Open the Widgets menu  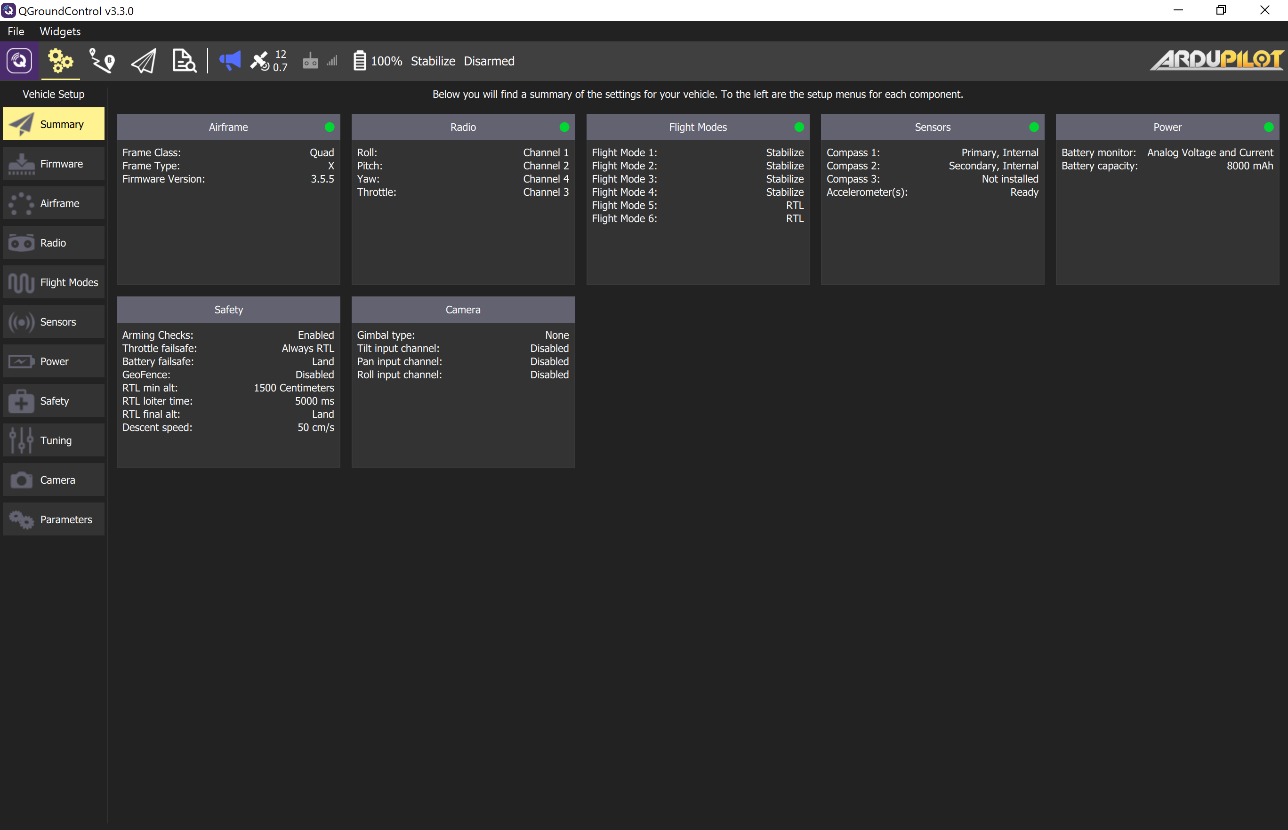click(x=59, y=31)
